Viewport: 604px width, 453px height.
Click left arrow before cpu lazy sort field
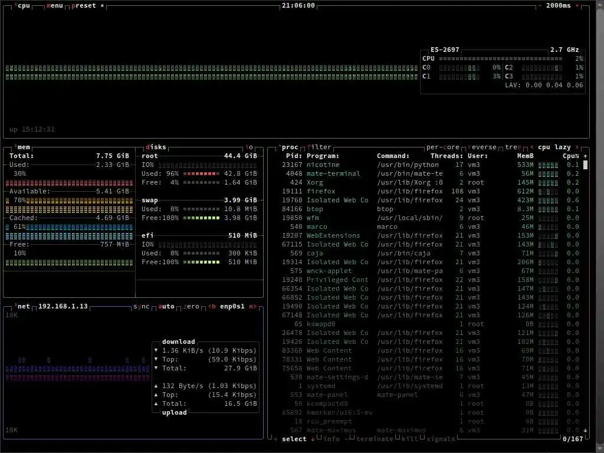pos(531,147)
